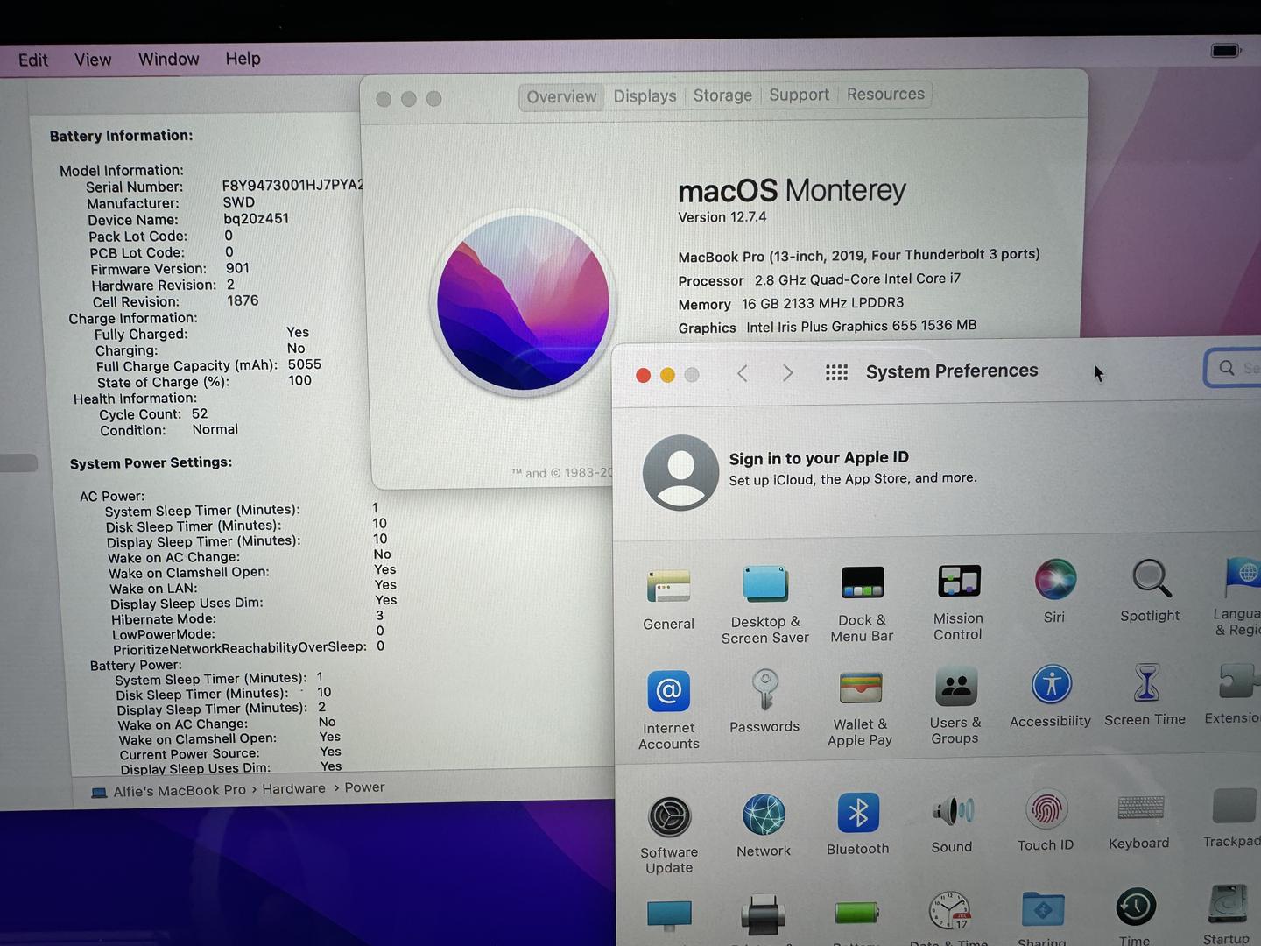The height and width of the screenshot is (946, 1261).
Task: Click the macOS Monterey logo image
Action: 524,303
